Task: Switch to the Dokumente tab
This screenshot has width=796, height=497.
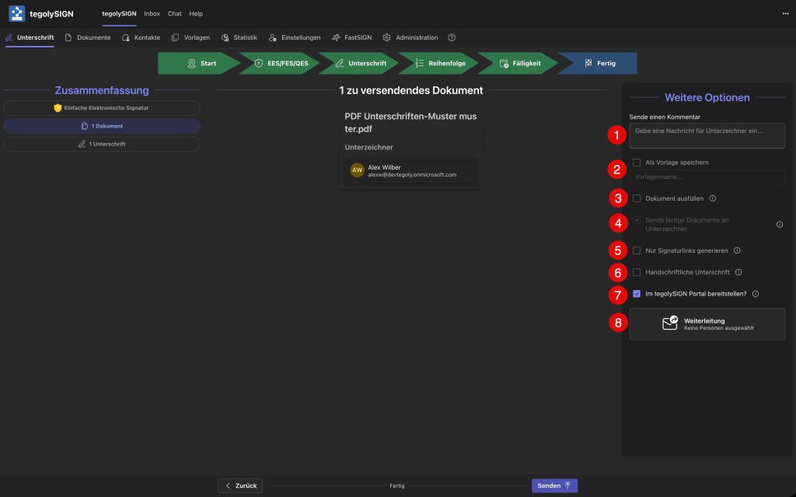Action: coord(88,37)
